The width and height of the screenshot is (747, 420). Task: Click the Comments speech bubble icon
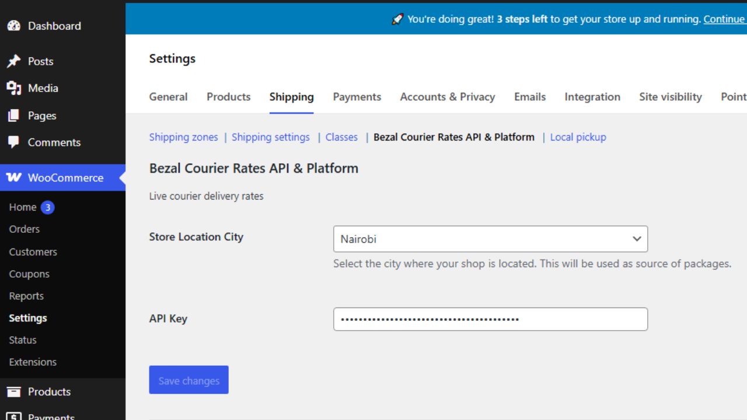13,142
